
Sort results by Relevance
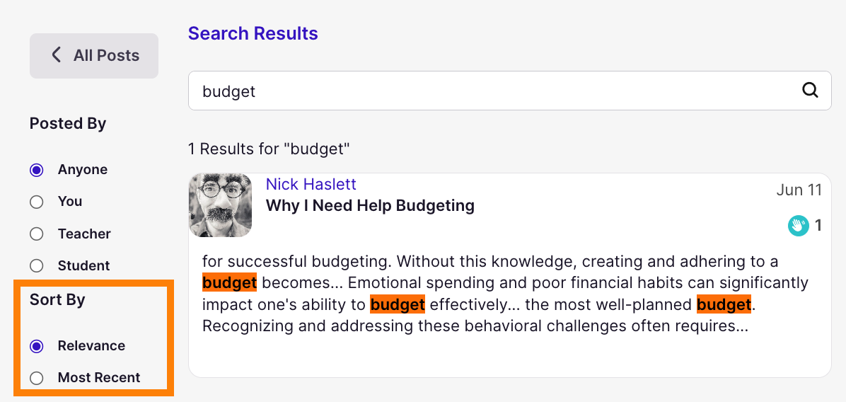click(x=37, y=346)
